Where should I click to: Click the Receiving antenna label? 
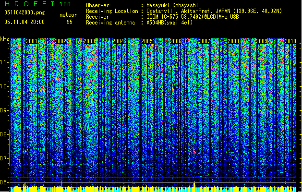click(110, 23)
